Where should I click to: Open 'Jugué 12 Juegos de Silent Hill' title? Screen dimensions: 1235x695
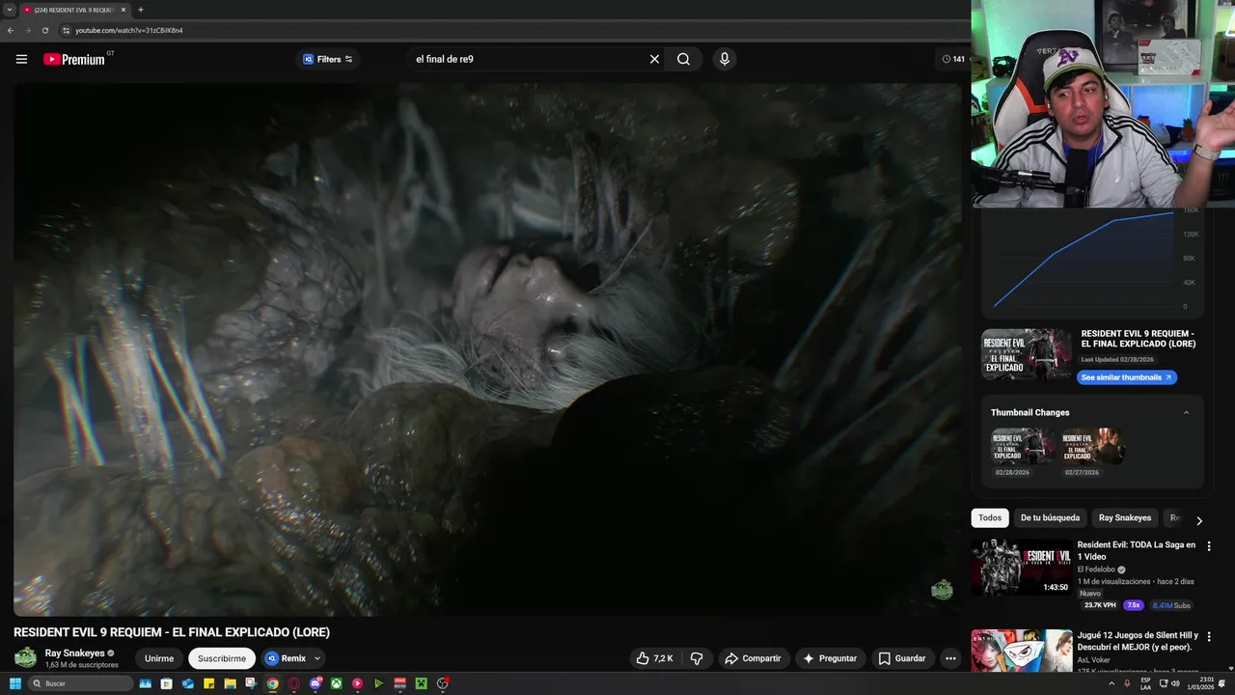click(1138, 641)
